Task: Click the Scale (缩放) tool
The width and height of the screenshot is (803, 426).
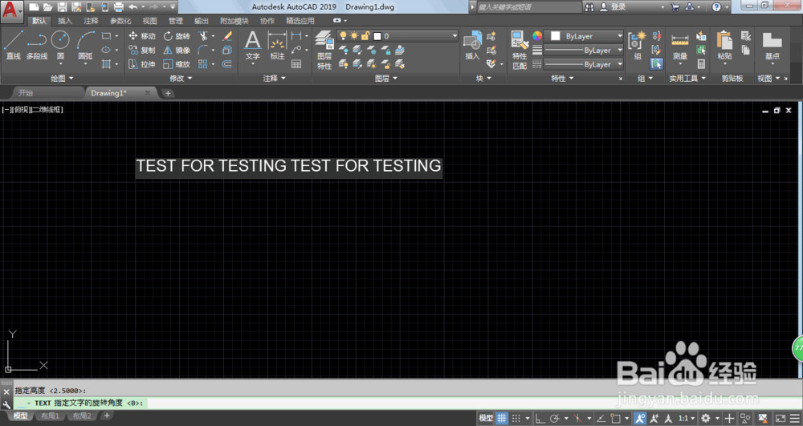Action: [x=177, y=64]
